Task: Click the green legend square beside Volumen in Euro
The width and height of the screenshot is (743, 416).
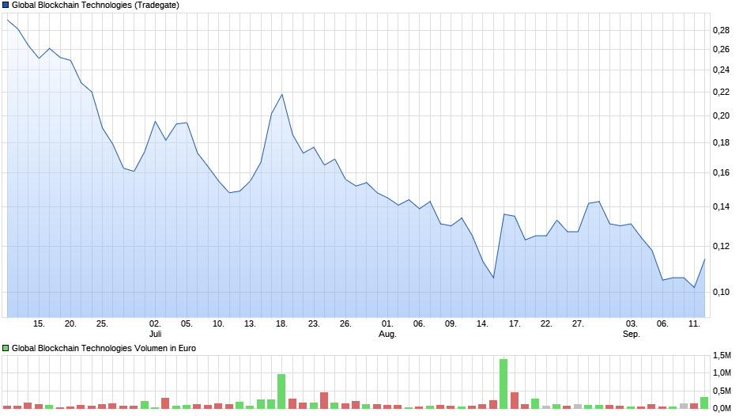Action: point(6,348)
